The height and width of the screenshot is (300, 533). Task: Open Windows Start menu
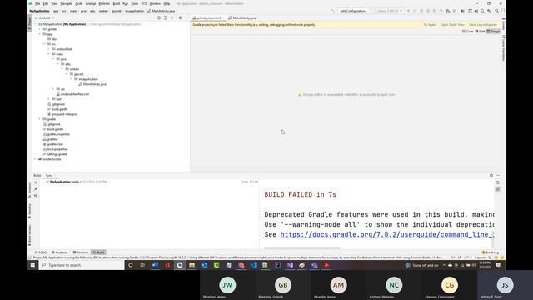pos(32,265)
